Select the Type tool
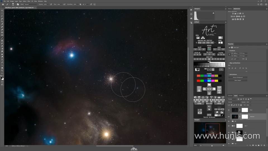The image size is (268, 151). tap(2, 60)
